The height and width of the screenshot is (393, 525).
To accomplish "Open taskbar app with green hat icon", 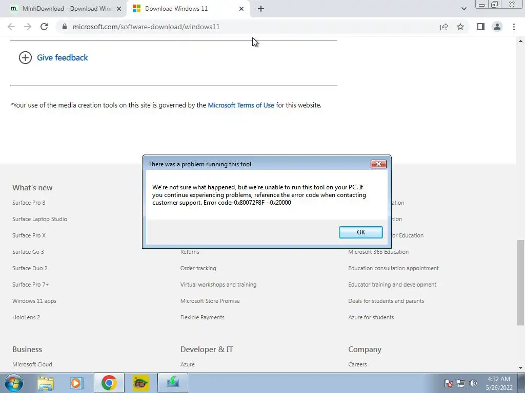I will coord(140,383).
